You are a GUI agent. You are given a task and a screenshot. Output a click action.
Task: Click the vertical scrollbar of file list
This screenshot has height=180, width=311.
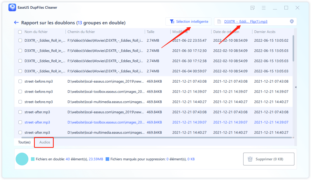(293, 49)
